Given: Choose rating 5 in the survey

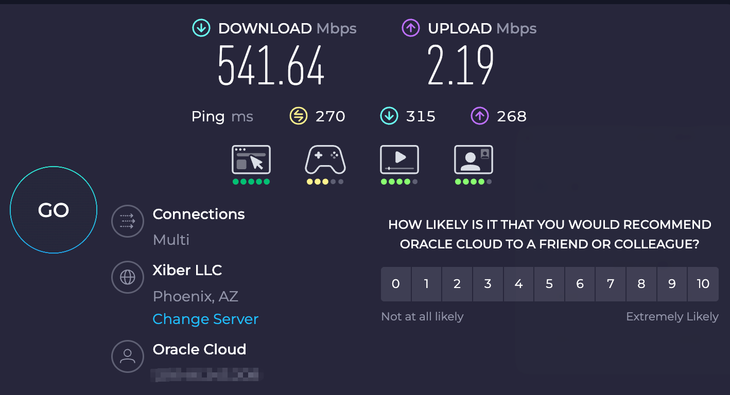Looking at the screenshot, I should [x=549, y=284].
